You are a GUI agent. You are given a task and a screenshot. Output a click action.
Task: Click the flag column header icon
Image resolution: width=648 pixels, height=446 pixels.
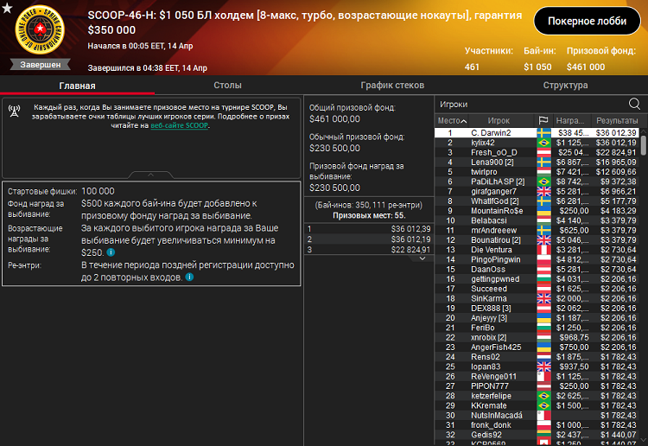pos(543,121)
